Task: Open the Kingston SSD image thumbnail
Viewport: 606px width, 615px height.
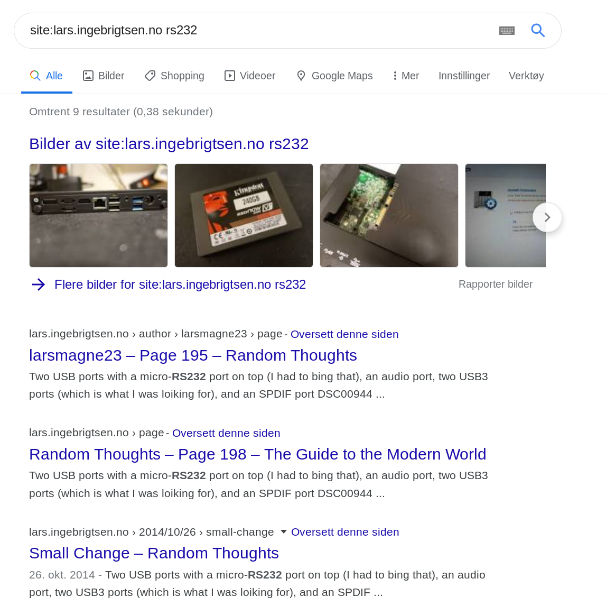Action: pos(244,215)
